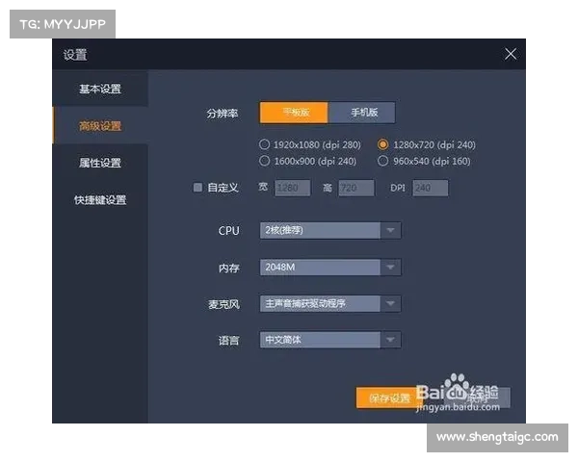Close the 设置 dialog with the X
578x462 pixels.
pos(511,54)
